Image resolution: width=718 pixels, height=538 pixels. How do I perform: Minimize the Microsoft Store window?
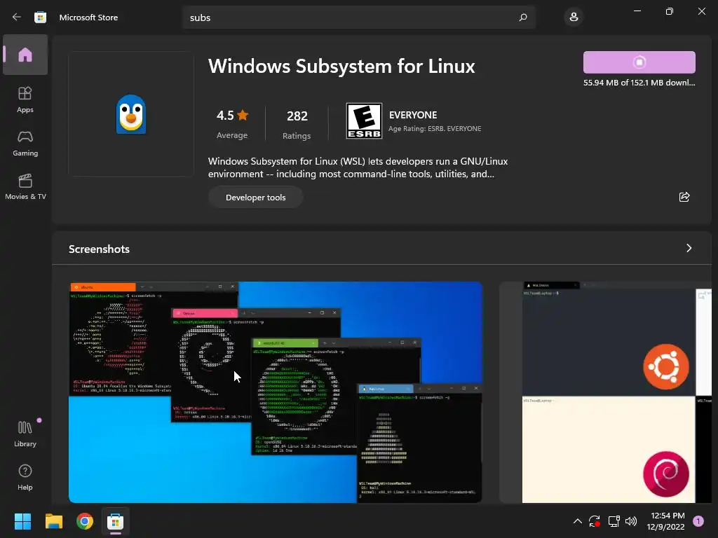click(637, 11)
